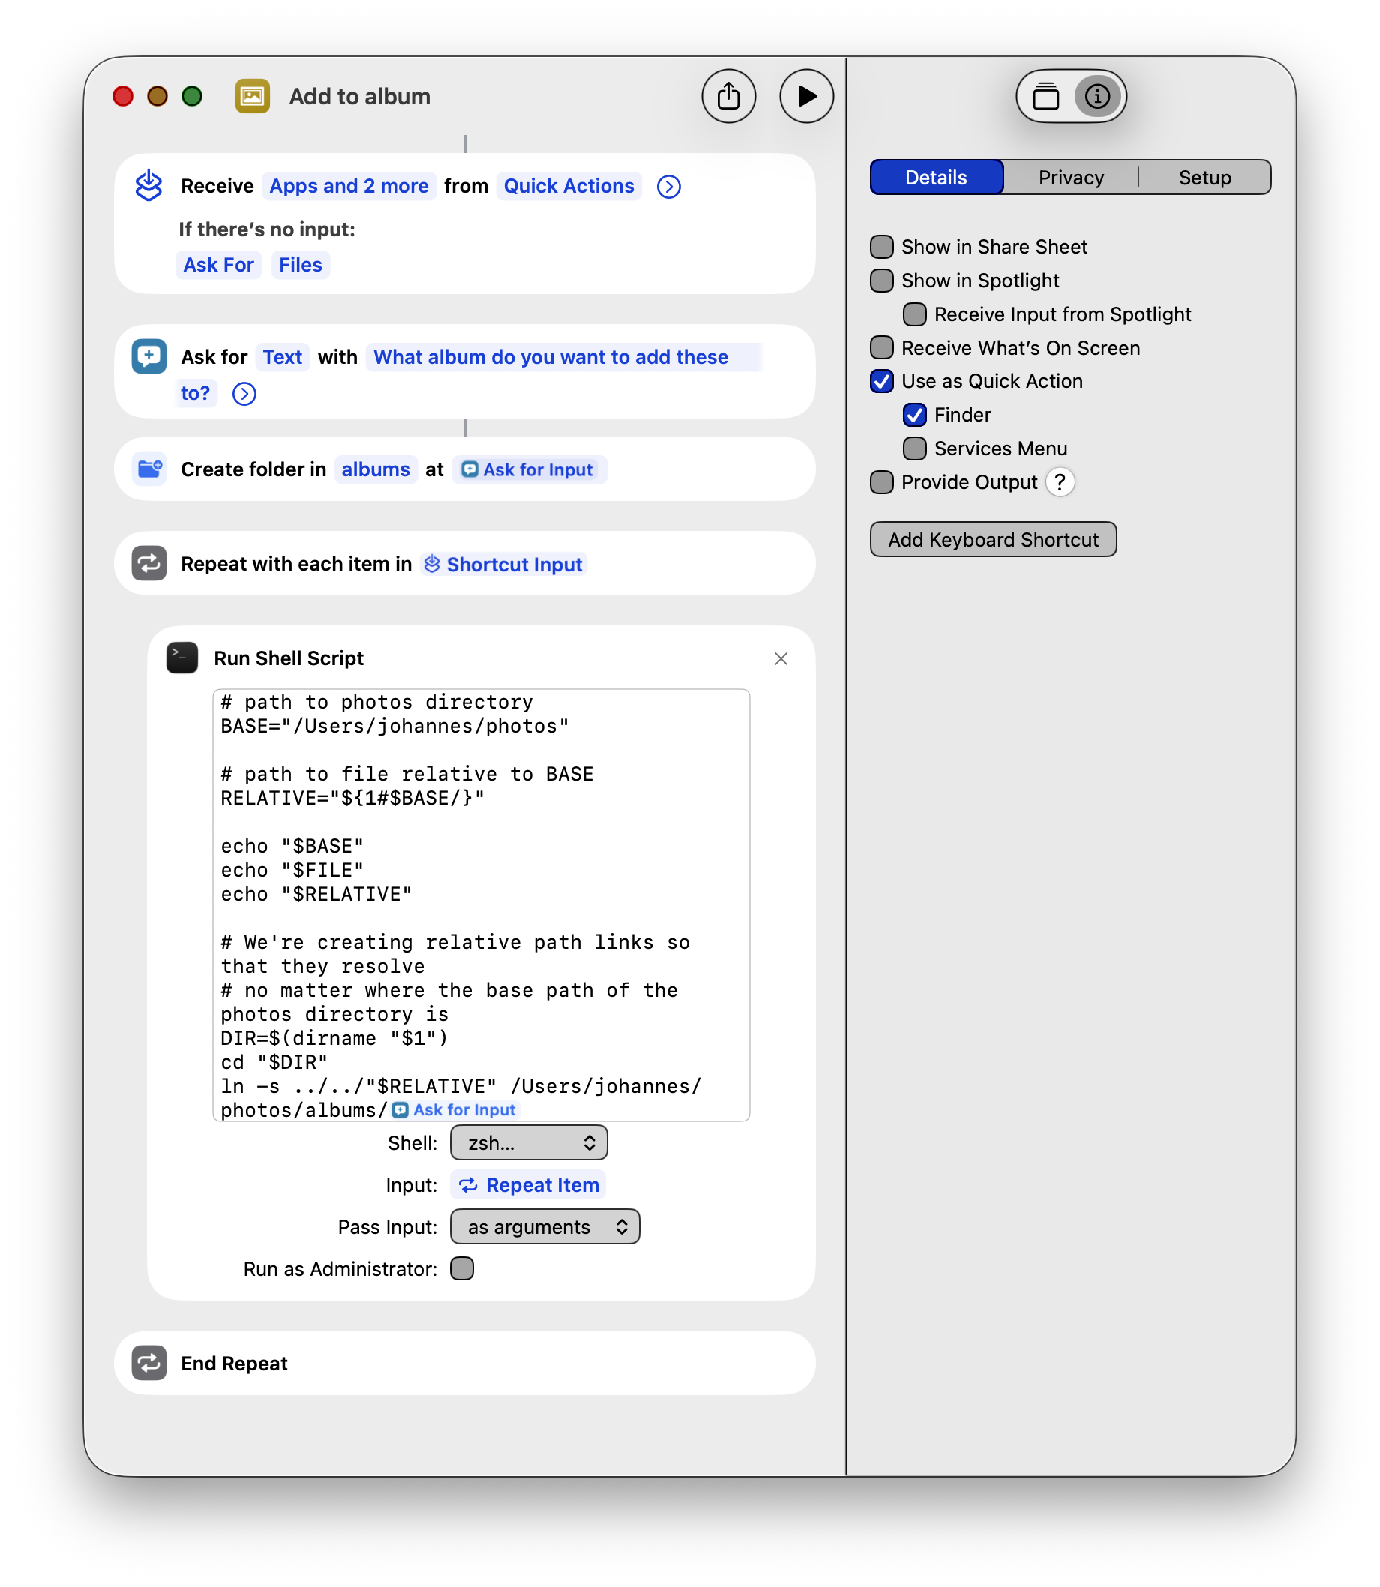Expand the Receive action options chevron
The image size is (1380, 1587).
668,186
